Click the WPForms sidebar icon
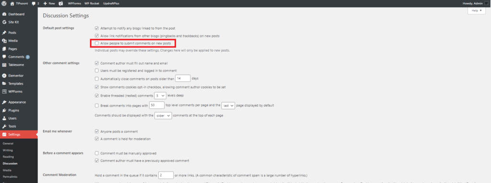Image resolution: width=491 pixels, height=183 pixels. click(x=4, y=92)
